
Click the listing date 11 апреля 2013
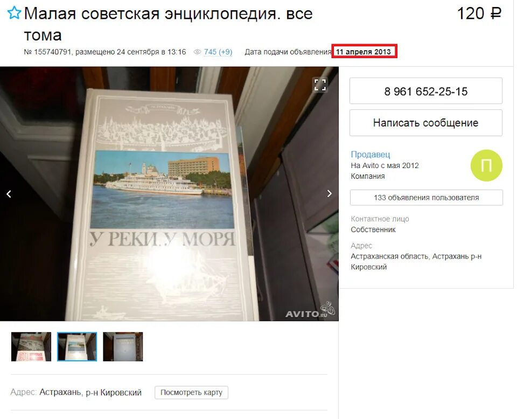[x=364, y=52]
